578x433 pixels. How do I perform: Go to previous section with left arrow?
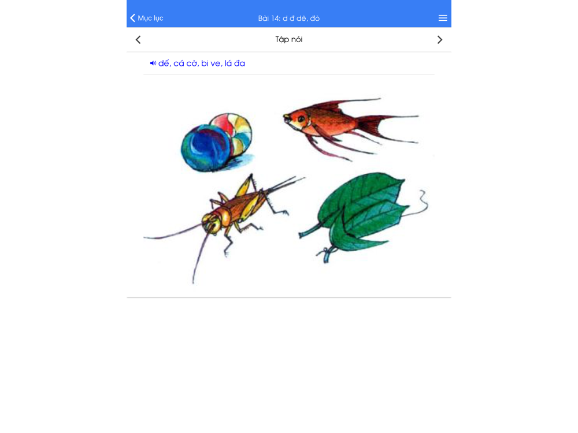138,40
